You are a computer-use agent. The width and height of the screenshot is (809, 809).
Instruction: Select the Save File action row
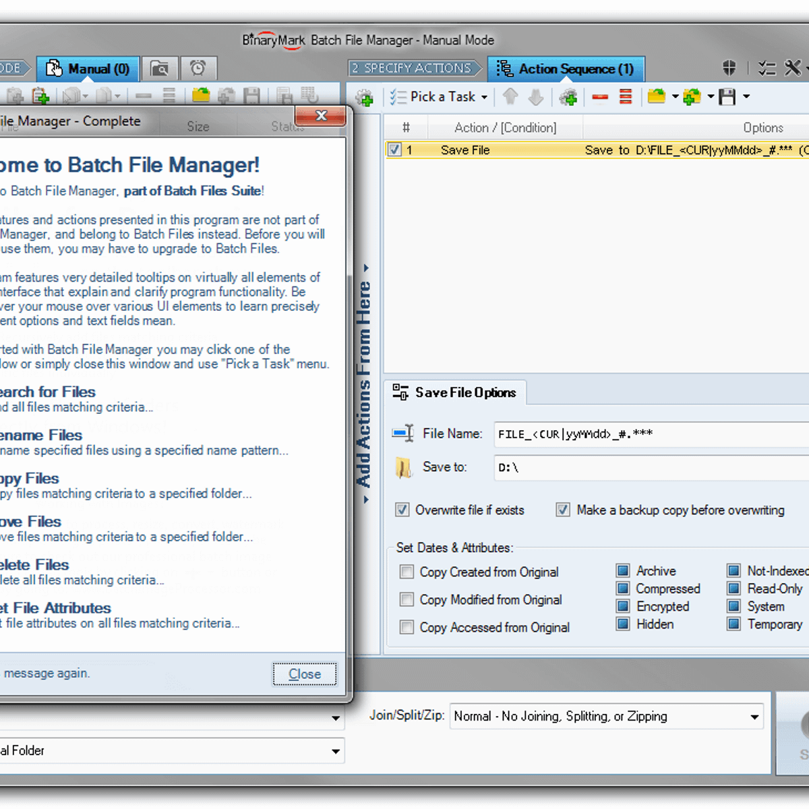click(x=597, y=150)
